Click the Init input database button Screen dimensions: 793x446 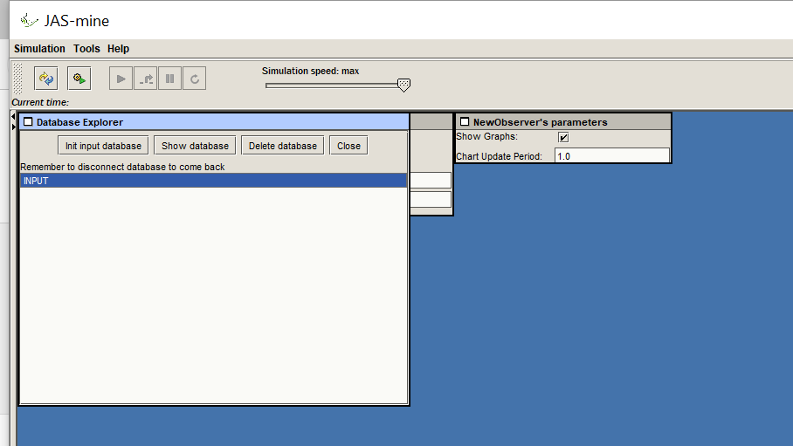pyautogui.click(x=103, y=146)
